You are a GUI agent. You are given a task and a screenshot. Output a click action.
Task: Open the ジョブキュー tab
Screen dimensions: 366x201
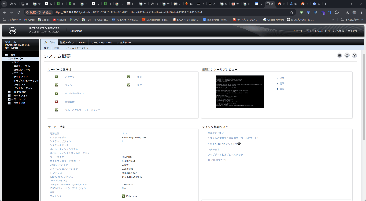click(124, 42)
